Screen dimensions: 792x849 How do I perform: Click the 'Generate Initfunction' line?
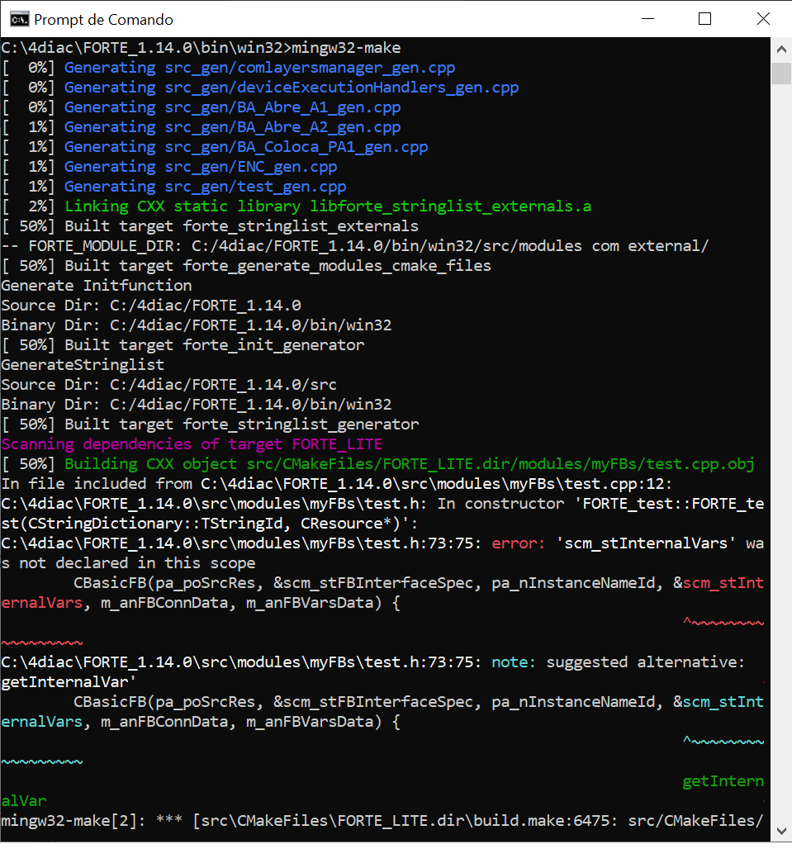(97, 286)
